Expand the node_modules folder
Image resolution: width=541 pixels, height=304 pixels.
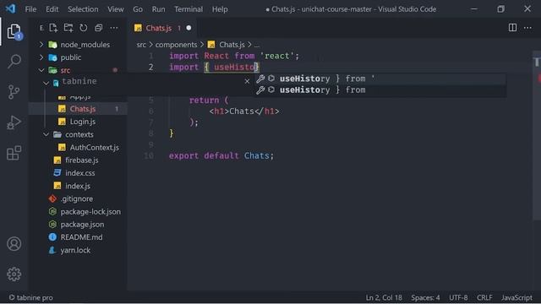click(41, 45)
